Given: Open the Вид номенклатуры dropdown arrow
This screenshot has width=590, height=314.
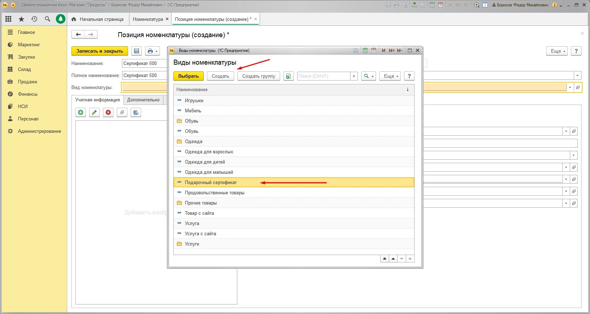Looking at the screenshot, I should (569, 88).
